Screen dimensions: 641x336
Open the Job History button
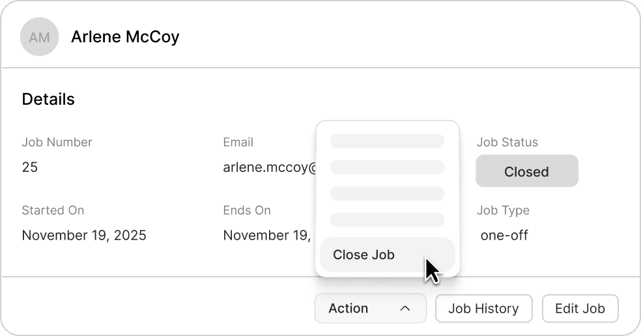(483, 309)
